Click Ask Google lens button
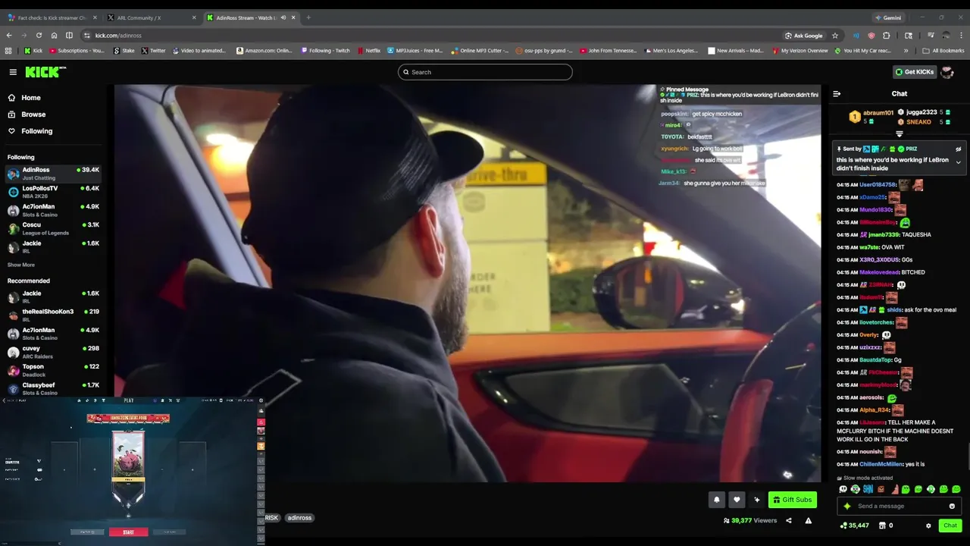 click(804, 36)
